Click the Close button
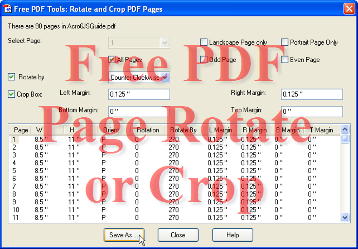358x249 pixels. click(x=178, y=235)
